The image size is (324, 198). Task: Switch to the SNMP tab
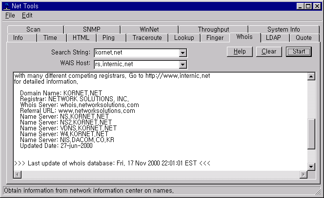(x=92, y=30)
